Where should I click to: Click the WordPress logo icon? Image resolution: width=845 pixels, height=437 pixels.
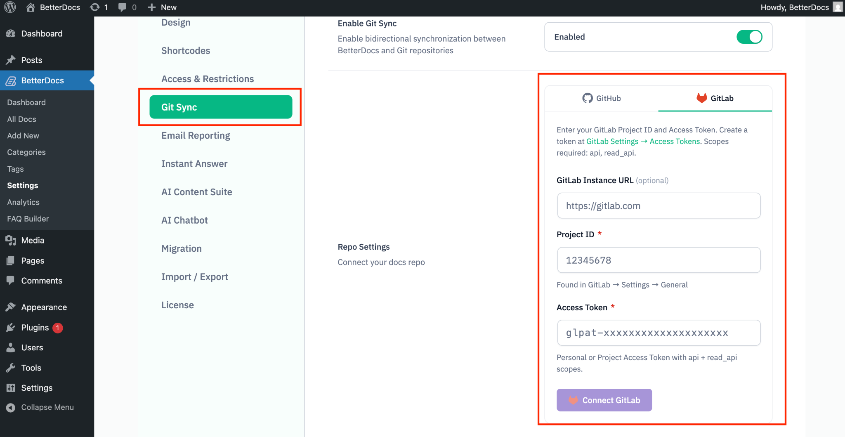point(10,7)
